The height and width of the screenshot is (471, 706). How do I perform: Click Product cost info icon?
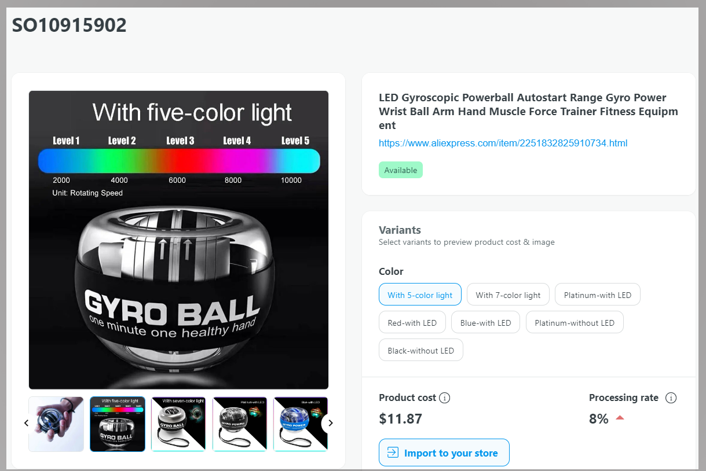[445, 398]
